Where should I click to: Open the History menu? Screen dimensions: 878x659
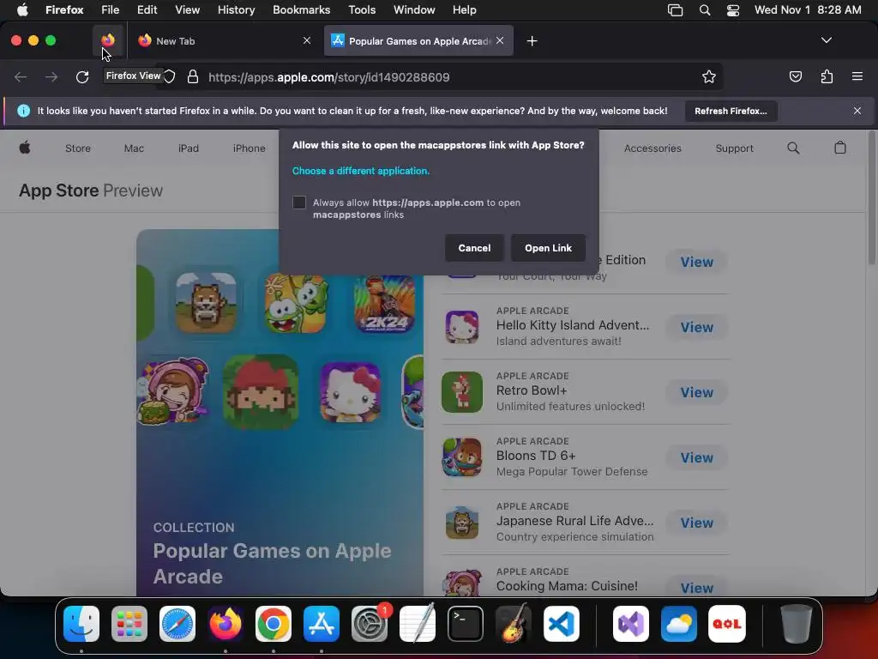click(236, 10)
